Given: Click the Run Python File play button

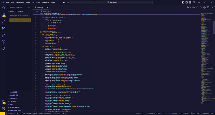Looking at the screenshot, I should [x=188, y=8].
